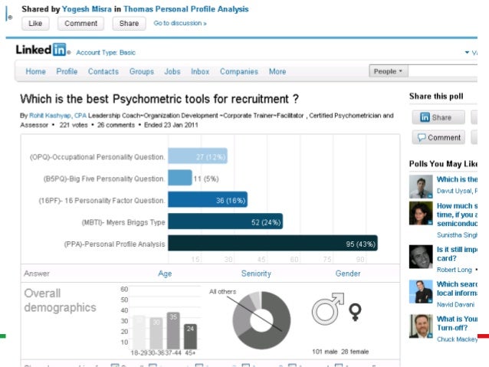Open Chuck Mackey poll thumbnail
Image resolution: width=489 pixels, height=367 pixels.
[x=421, y=326]
